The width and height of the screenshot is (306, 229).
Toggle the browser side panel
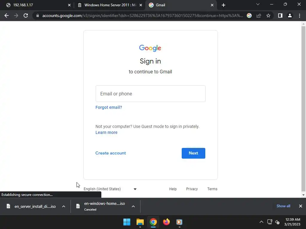280,16
